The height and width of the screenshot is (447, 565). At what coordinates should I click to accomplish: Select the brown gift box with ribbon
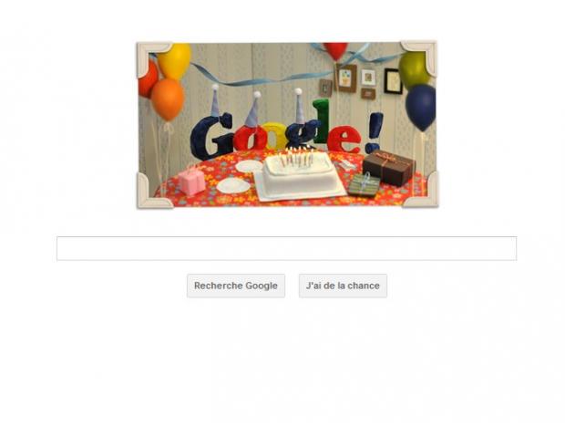pyautogui.click(x=389, y=168)
